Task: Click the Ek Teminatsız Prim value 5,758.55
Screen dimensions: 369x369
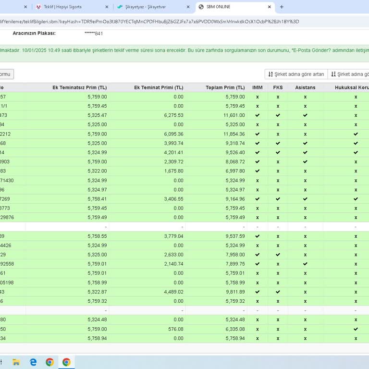Action: 97,236
